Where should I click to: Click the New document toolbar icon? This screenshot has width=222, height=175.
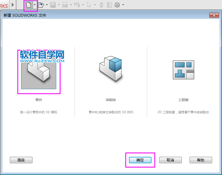click(29, 5)
